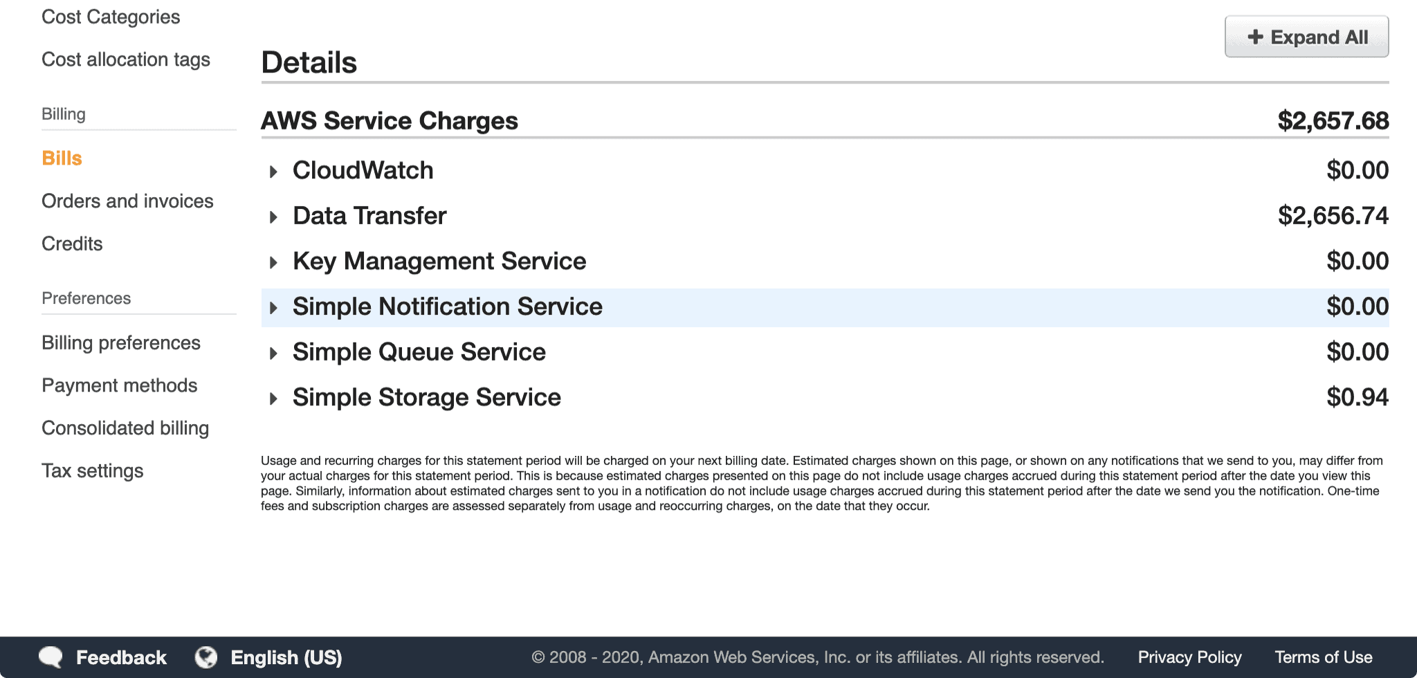
Task: Open the Terms of Use link
Action: click(x=1324, y=657)
